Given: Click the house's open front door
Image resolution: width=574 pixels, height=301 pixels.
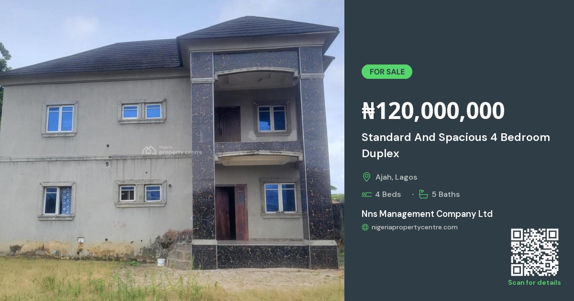Looking at the screenshot, I should pyautogui.click(x=232, y=213).
